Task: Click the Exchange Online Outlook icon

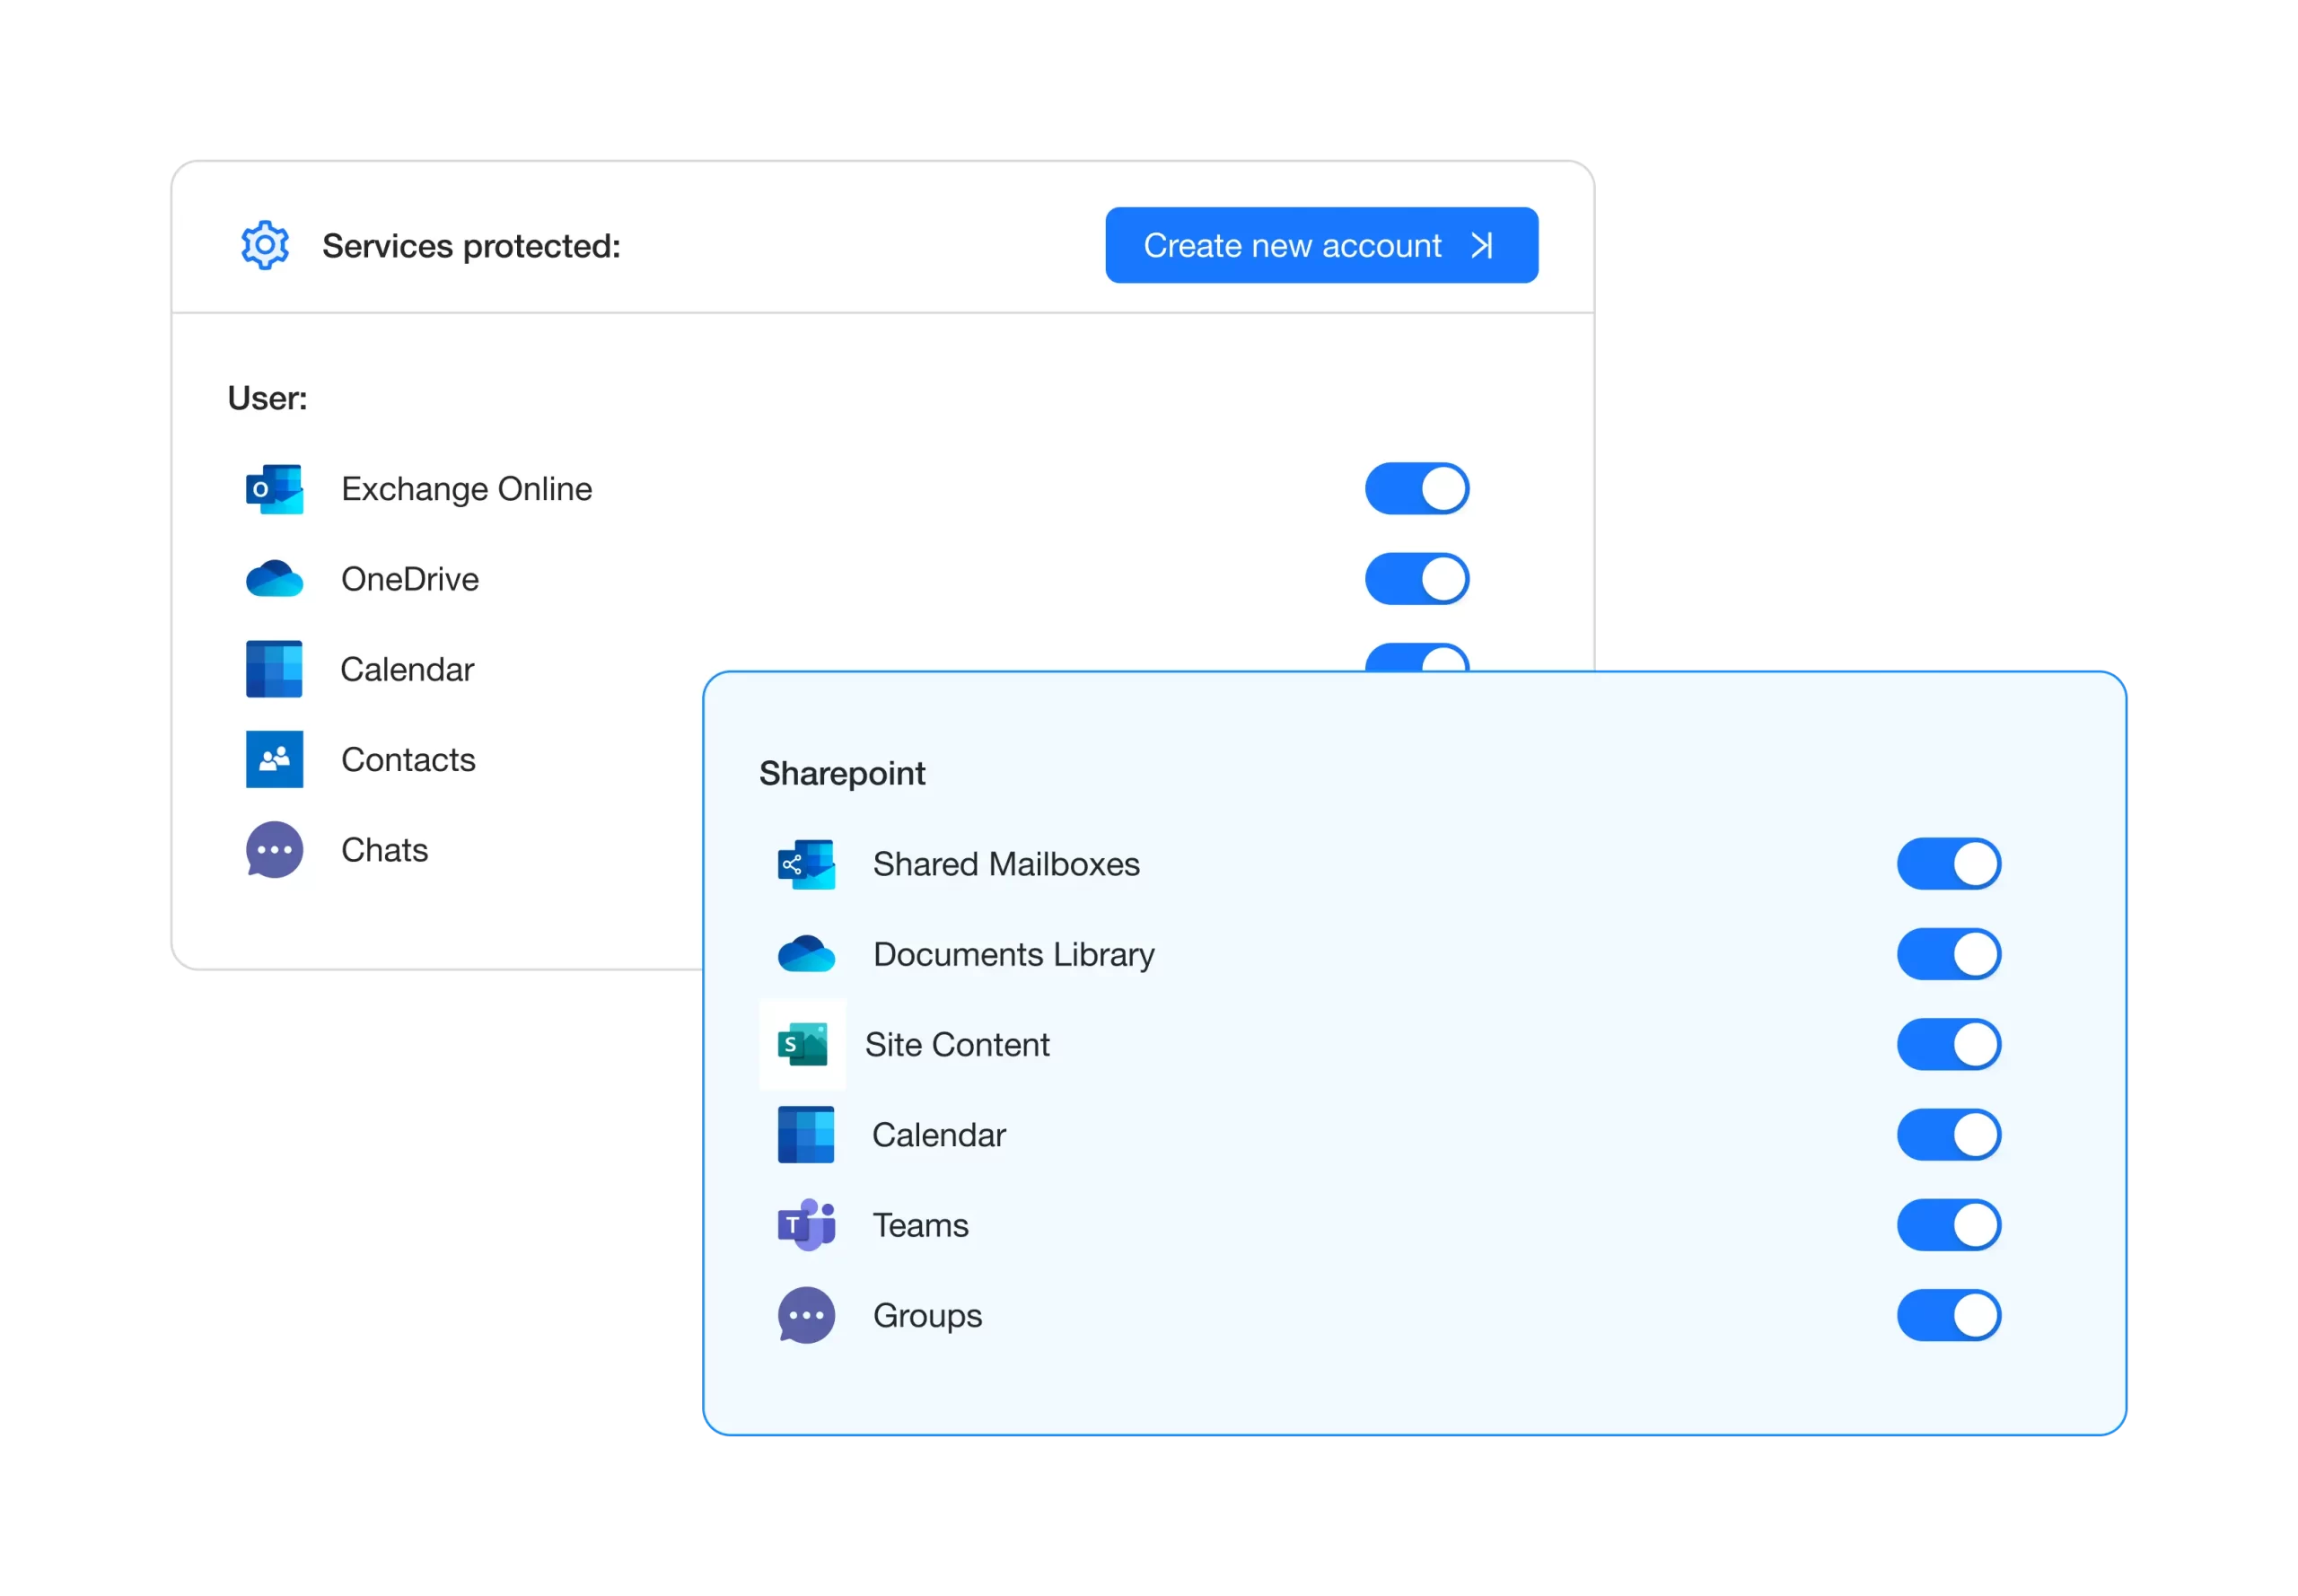Action: click(274, 489)
